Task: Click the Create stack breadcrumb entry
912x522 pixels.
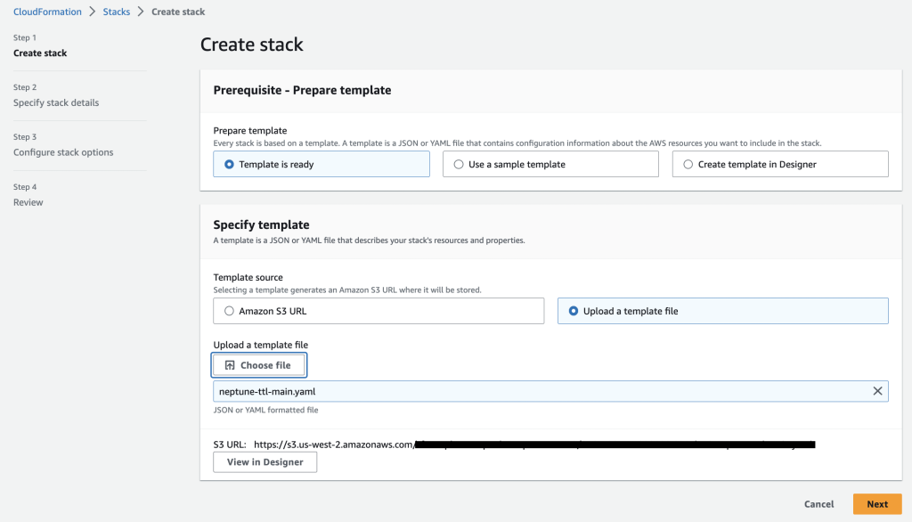Action: (x=178, y=12)
